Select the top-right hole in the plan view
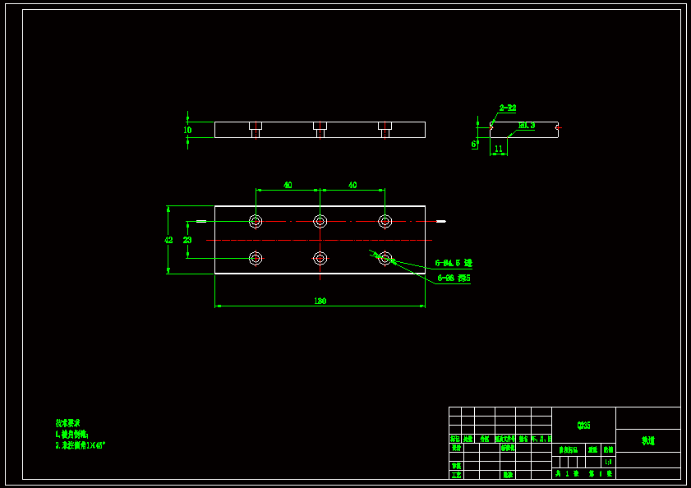This screenshot has width=691, height=488. point(385,221)
